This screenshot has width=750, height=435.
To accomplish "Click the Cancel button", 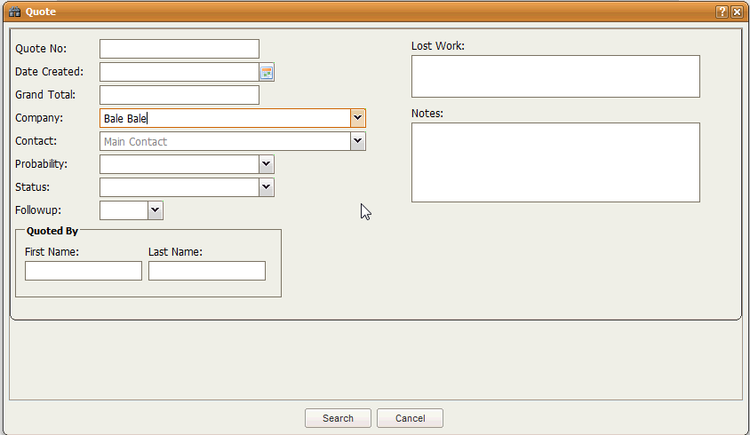I will click(x=410, y=418).
